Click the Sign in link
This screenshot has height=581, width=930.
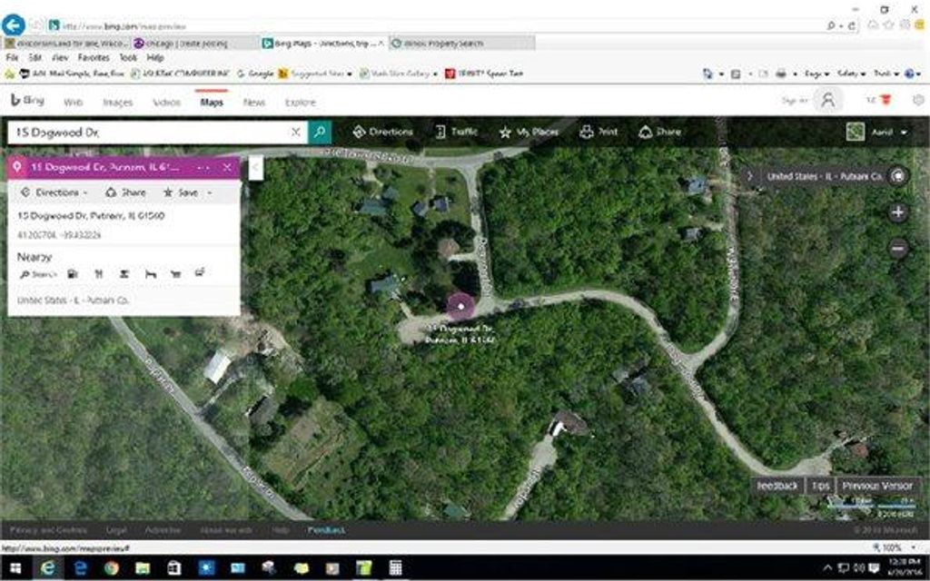tap(795, 101)
